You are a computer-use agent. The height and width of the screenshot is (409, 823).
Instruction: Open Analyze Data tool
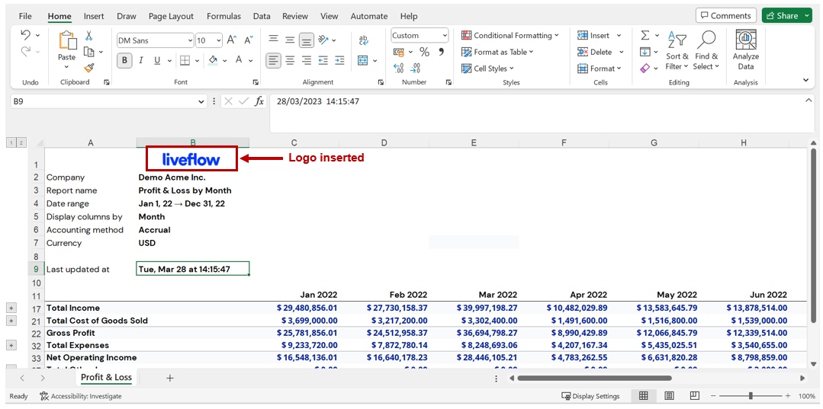[x=745, y=50]
